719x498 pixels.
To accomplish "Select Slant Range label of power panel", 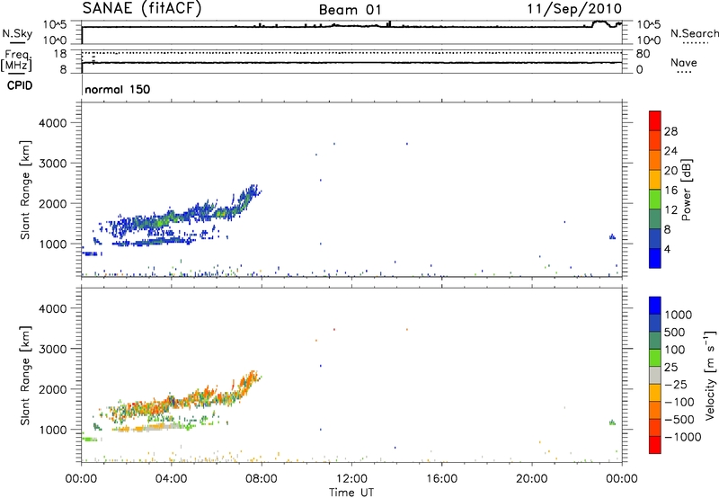I will coord(25,190).
